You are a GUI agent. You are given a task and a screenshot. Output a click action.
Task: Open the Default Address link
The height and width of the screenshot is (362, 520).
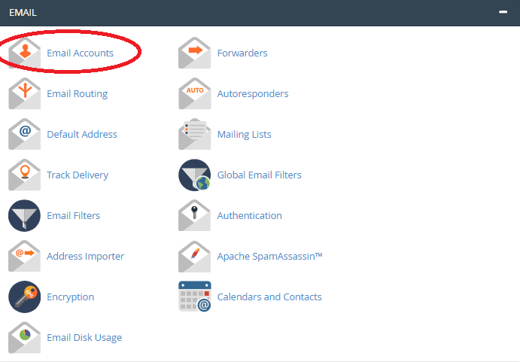coord(82,135)
